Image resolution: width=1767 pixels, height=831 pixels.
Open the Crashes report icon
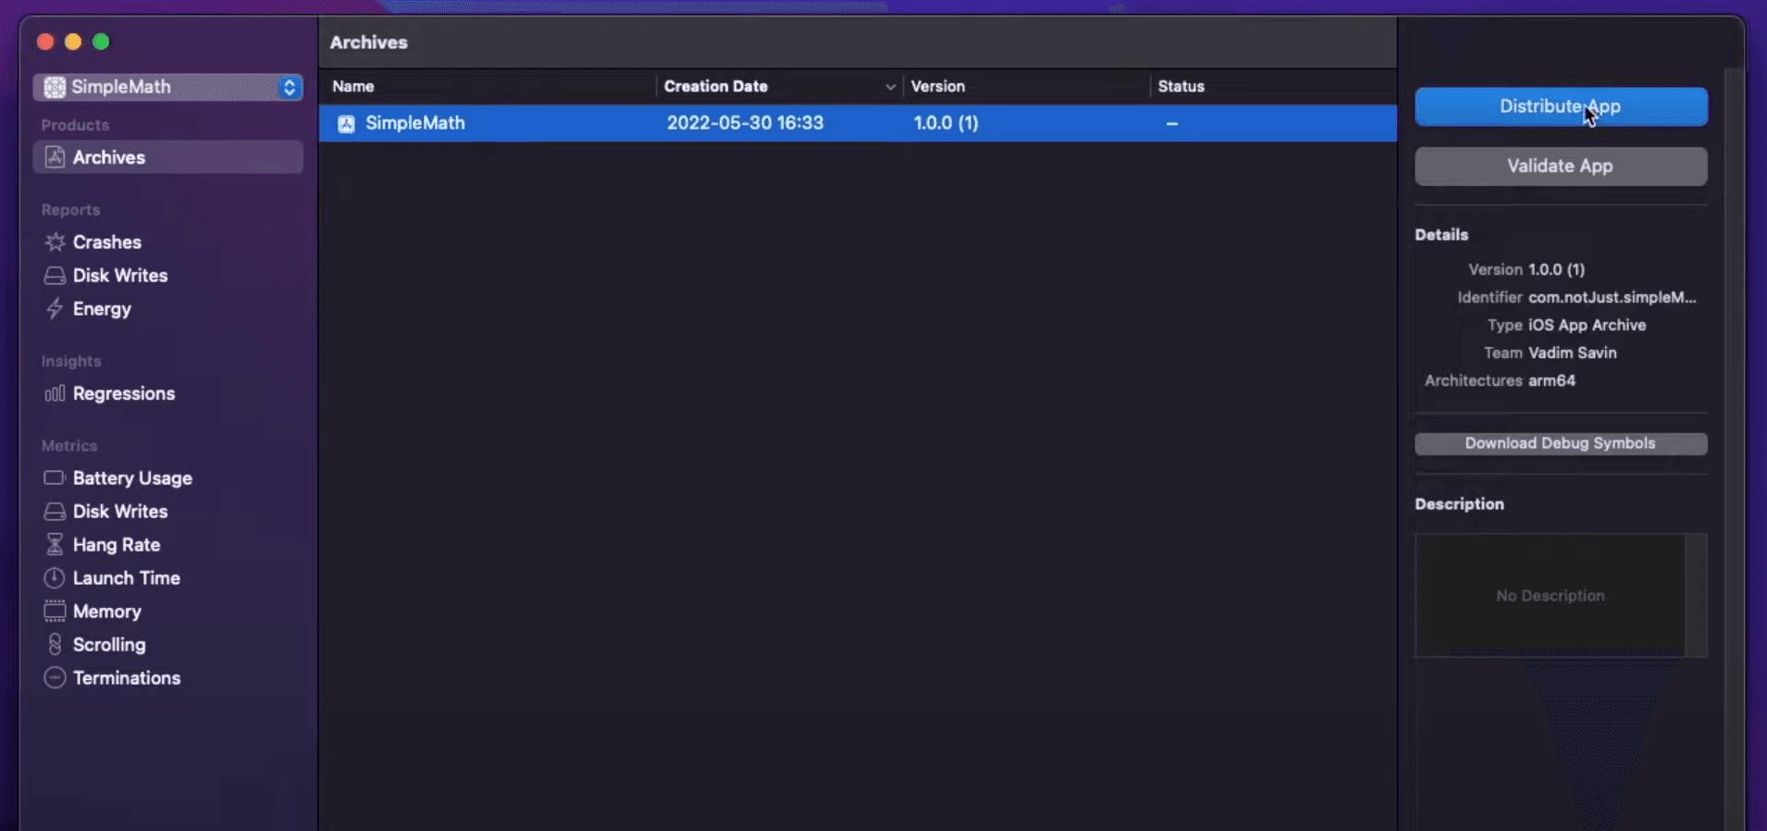(55, 242)
